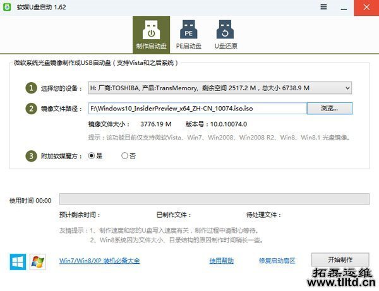Click the creation progress bar
Screen dimensions: 379x291
214,199
